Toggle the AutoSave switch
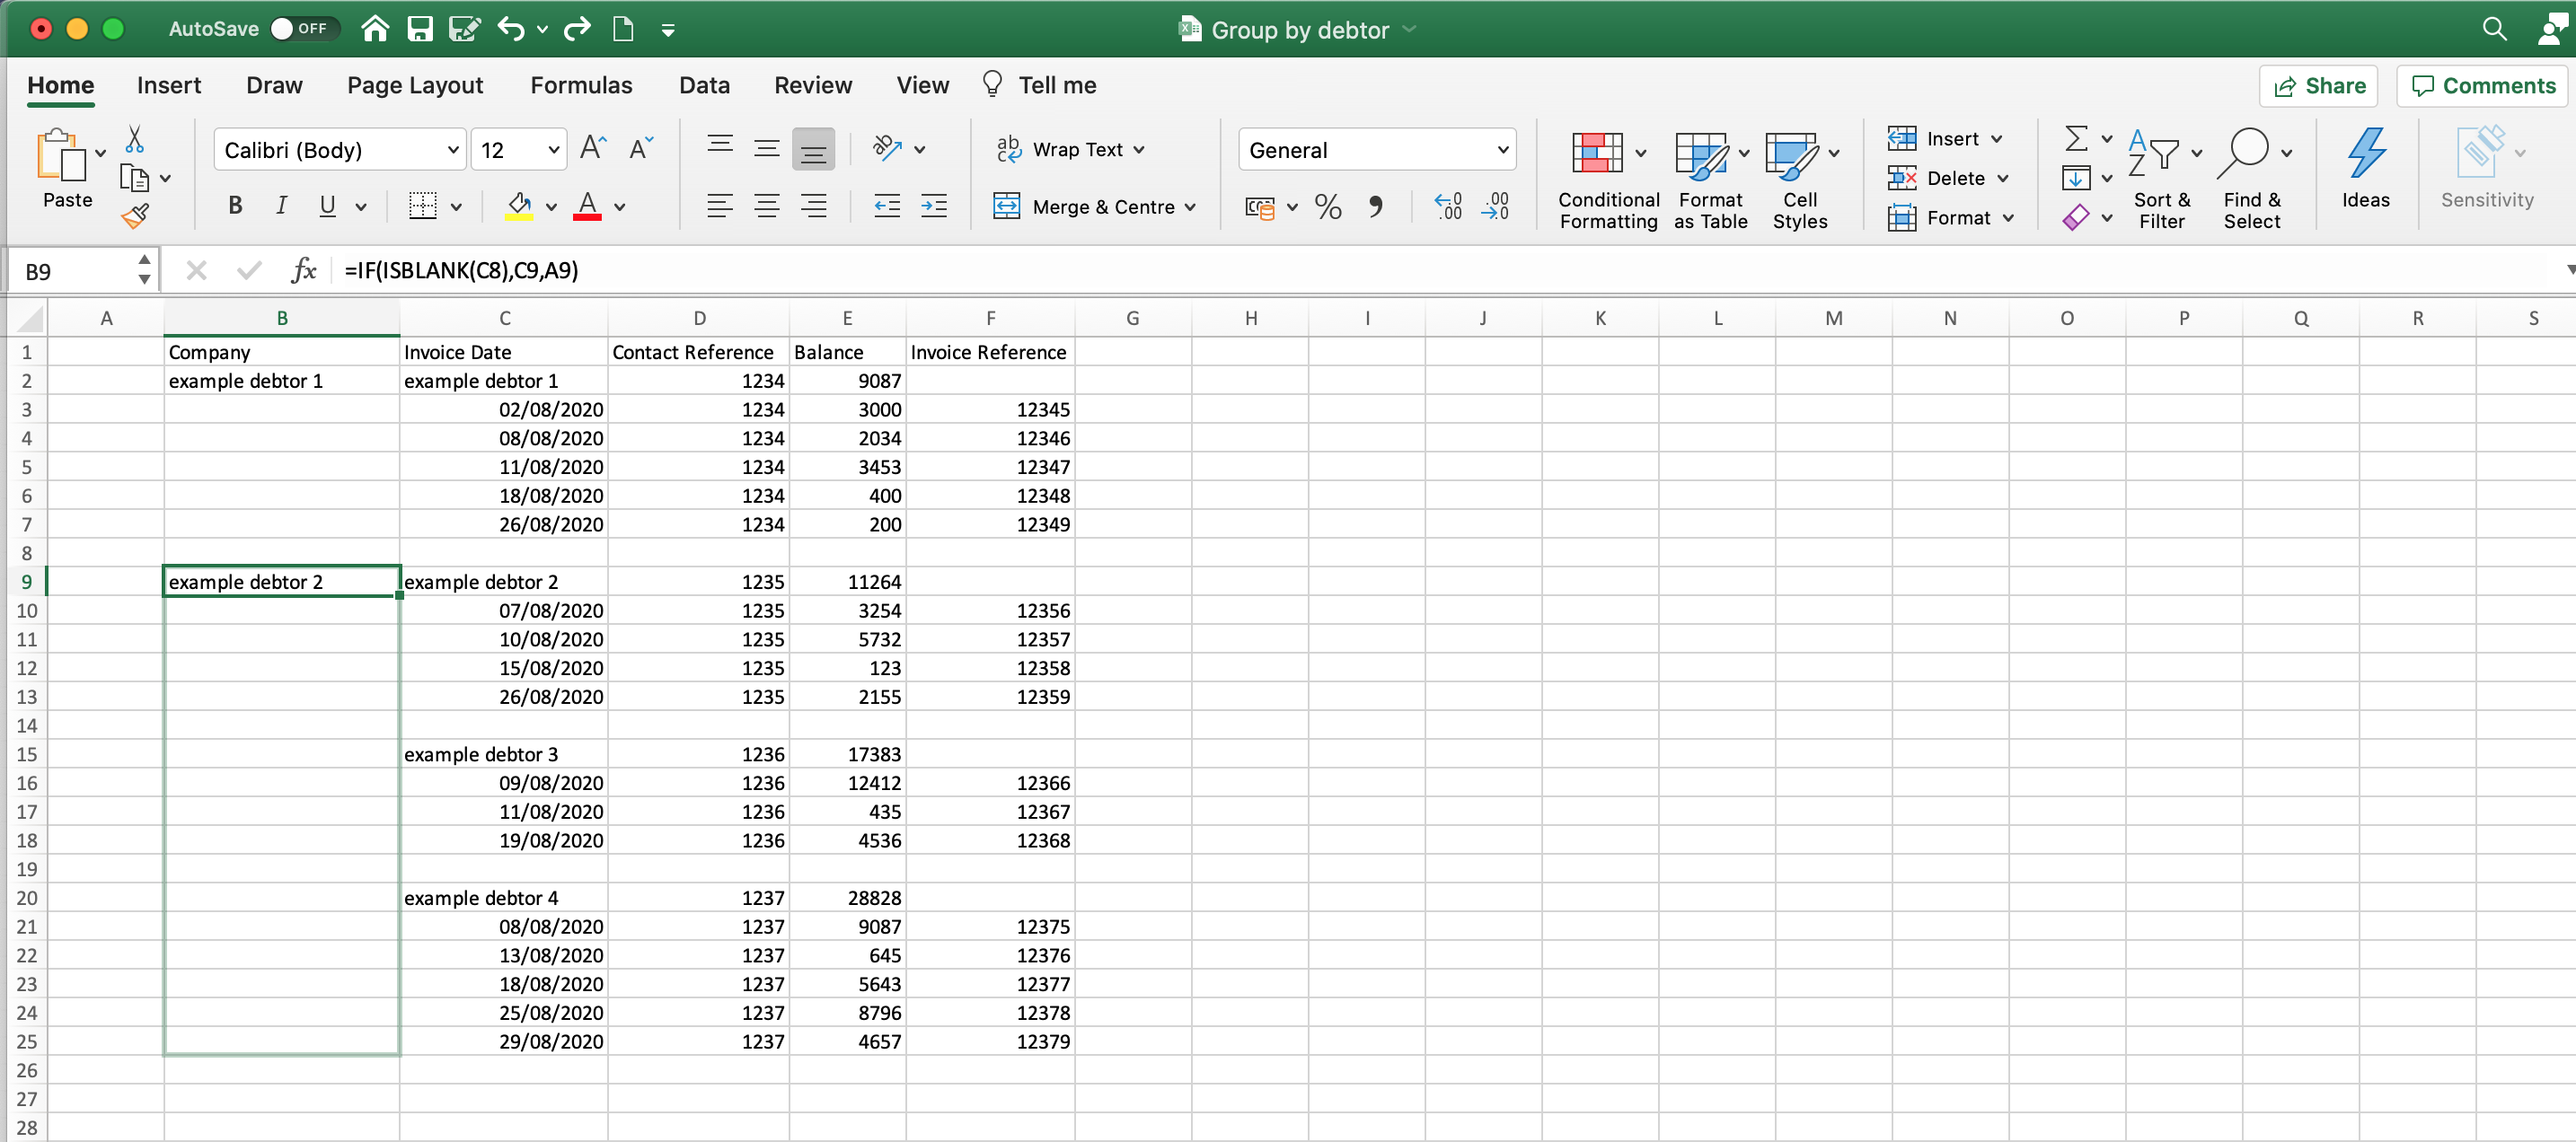 click(x=304, y=29)
